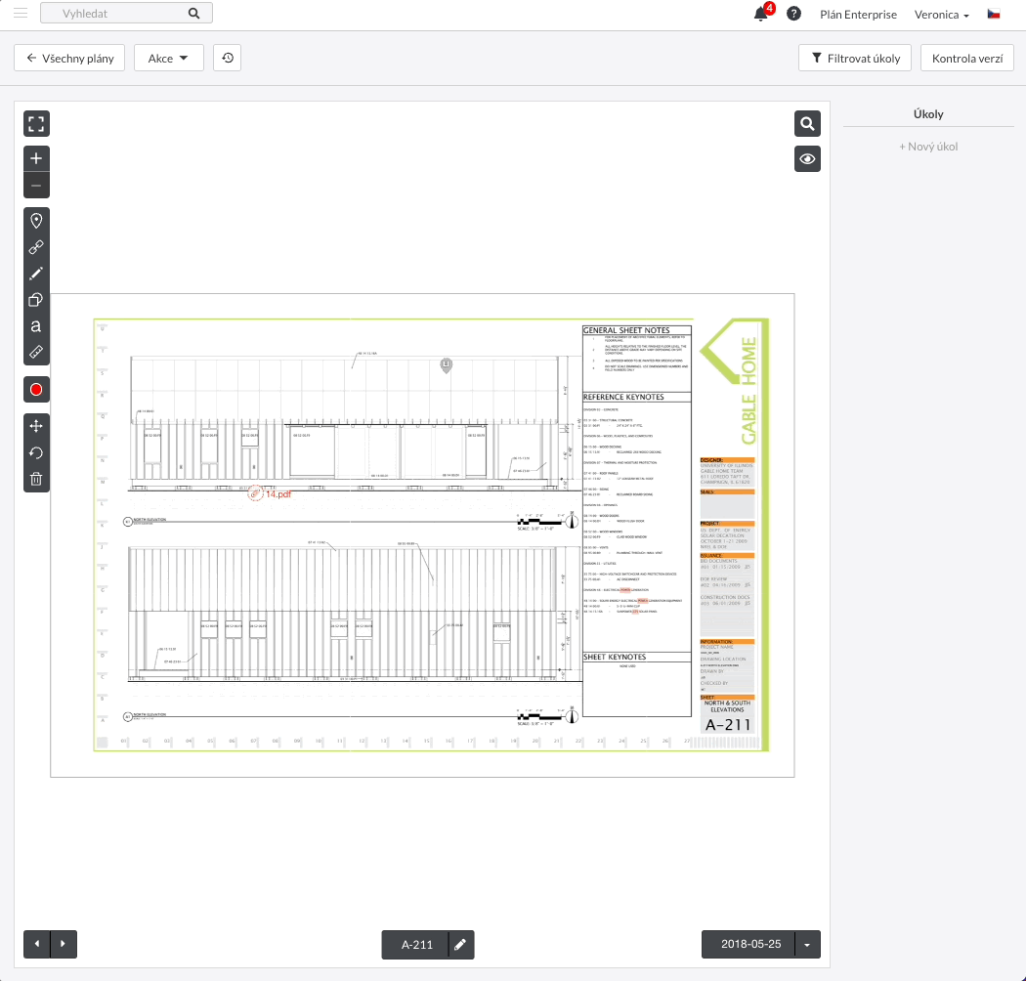
Task: Toggle annotation visibility with the eye icon
Action: tap(807, 158)
